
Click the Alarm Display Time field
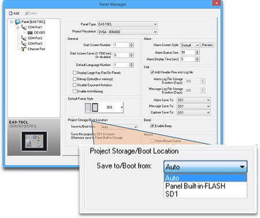point(188,59)
